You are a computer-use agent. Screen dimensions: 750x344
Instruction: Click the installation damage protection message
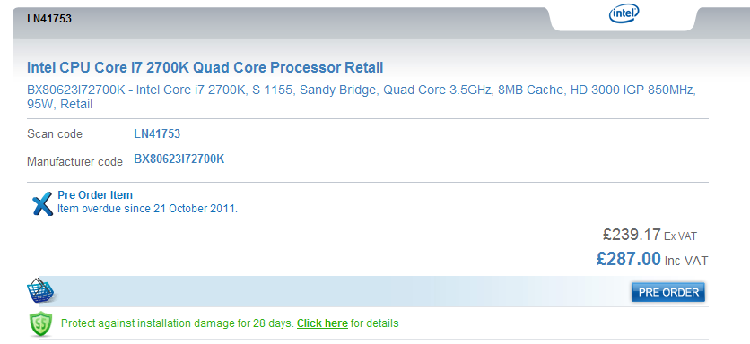pyautogui.click(x=230, y=323)
